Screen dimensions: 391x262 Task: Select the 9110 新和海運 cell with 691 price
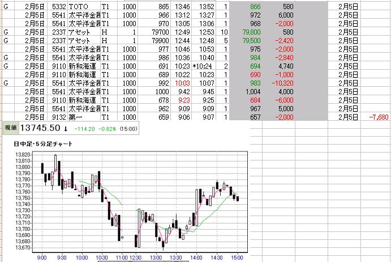click(82, 66)
